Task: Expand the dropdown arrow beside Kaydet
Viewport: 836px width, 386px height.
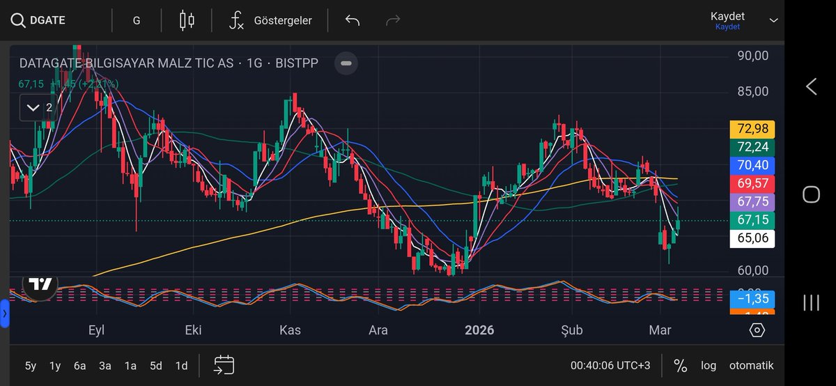Action: pos(773,20)
